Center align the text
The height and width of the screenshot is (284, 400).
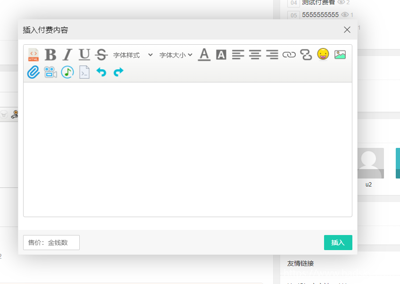255,55
